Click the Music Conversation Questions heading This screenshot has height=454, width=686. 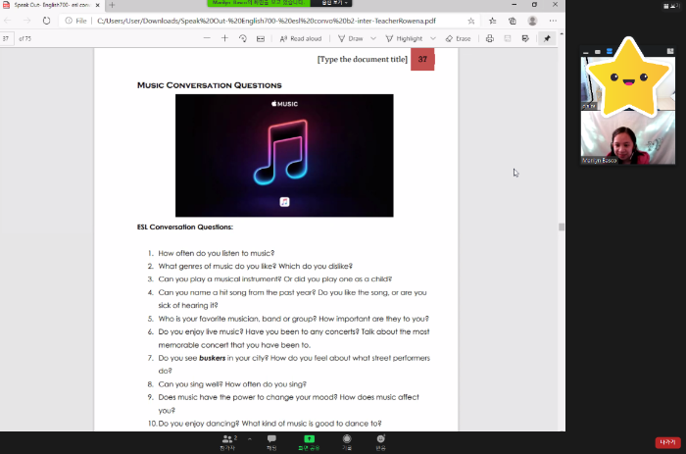tap(209, 85)
